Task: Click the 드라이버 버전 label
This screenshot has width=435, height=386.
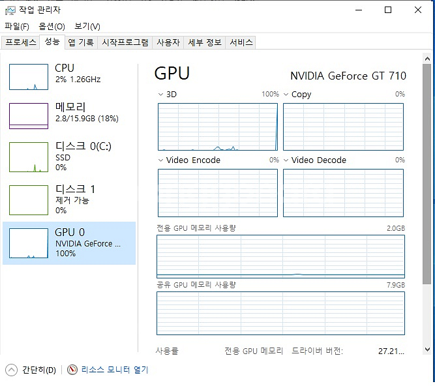Action: tap(318, 351)
